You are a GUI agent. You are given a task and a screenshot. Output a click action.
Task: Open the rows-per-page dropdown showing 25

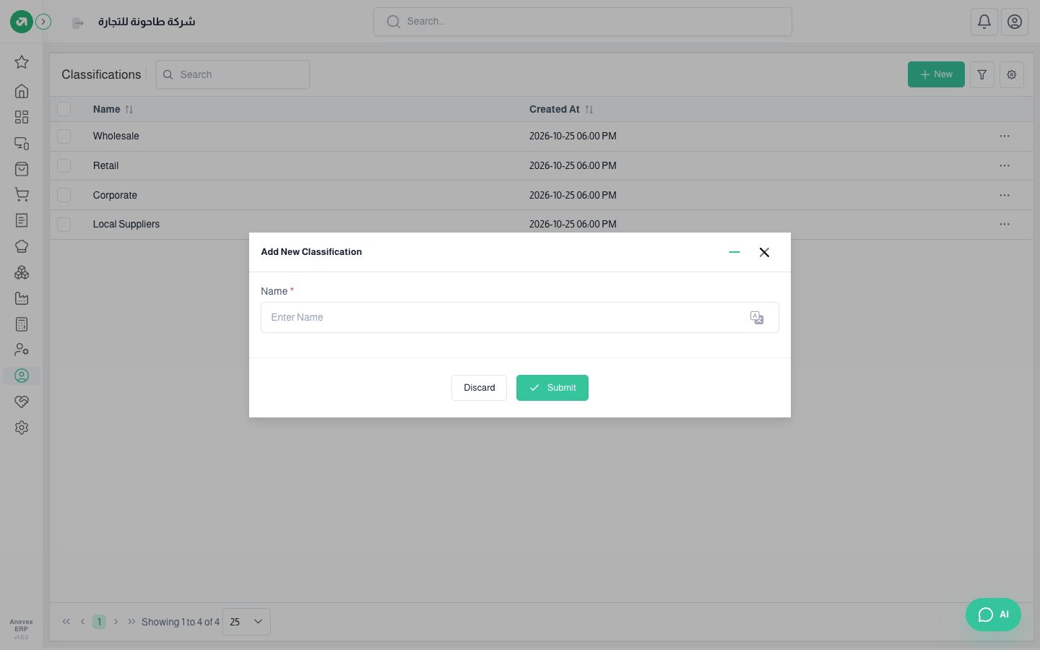(x=246, y=622)
